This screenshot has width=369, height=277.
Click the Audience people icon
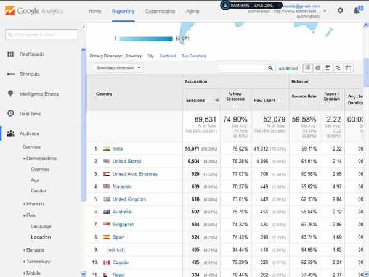point(10,134)
